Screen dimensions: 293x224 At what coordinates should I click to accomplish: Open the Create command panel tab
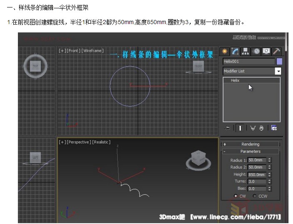[x=225, y=51]
